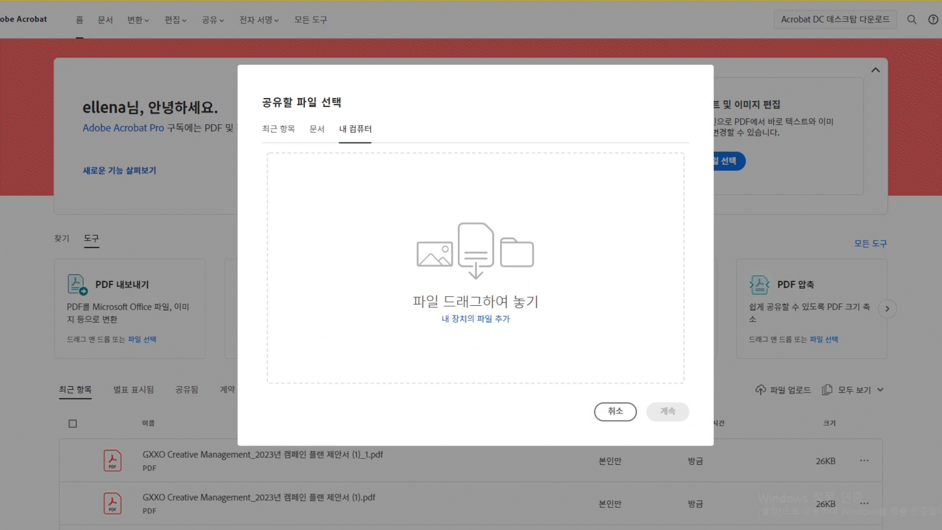This screenshot has height=530, width=942.
Task: Click Acrobat DC 데스크탑 다운로드 button
Action: pyautogui.click(x=835, y=20)
